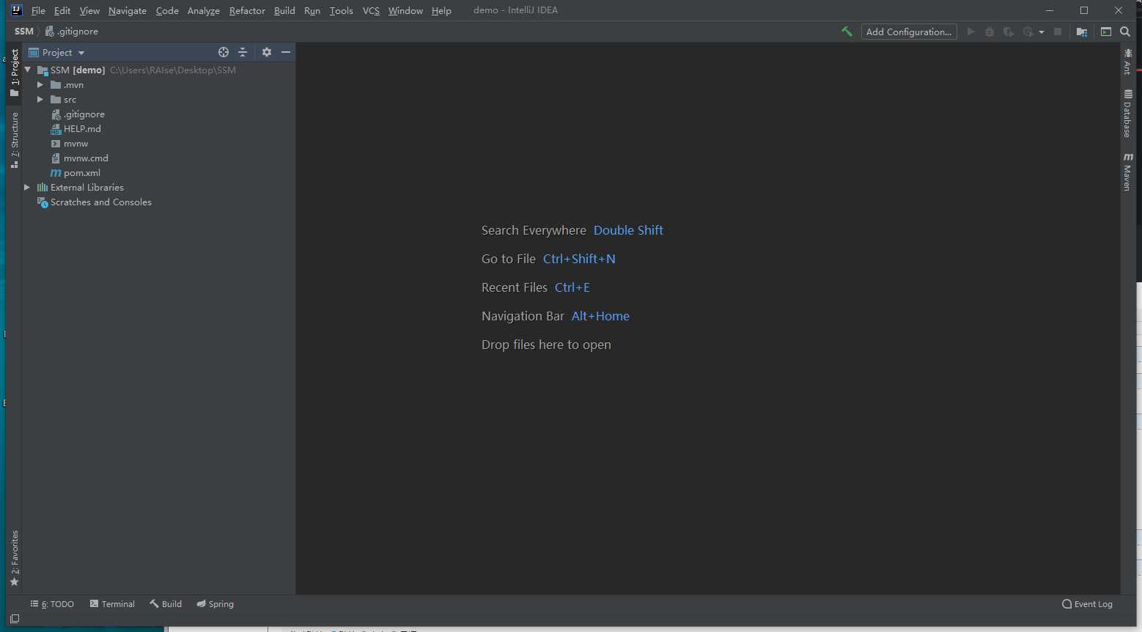The image size is (1142, 632).
Task: Expand the .mvn folder
Action: click(40, 85)
